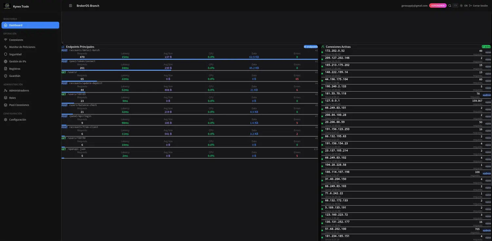Select the localhost 127.0.0.1 connection

point(406,102)
